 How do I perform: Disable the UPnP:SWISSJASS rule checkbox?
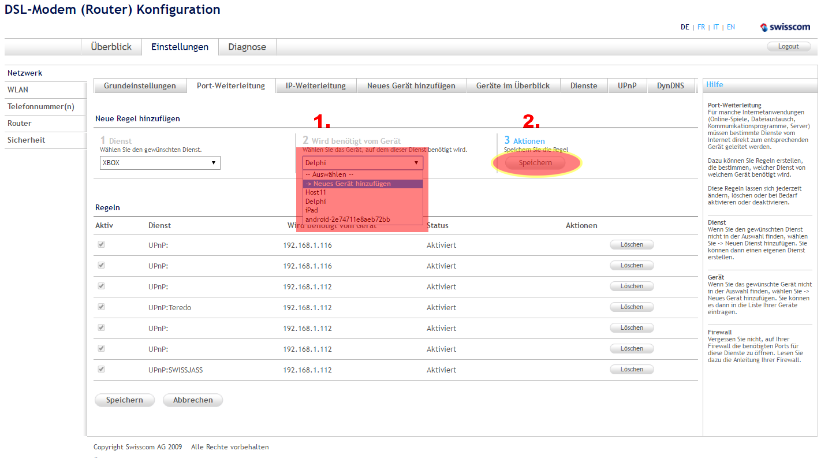101,369
